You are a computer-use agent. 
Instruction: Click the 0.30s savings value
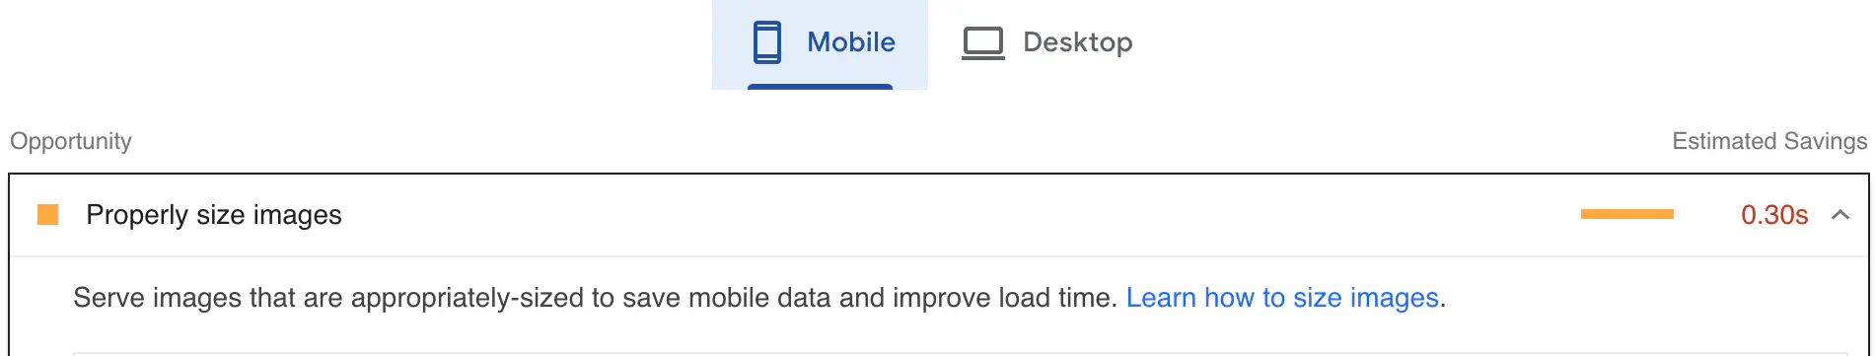tap(1774, 215)
